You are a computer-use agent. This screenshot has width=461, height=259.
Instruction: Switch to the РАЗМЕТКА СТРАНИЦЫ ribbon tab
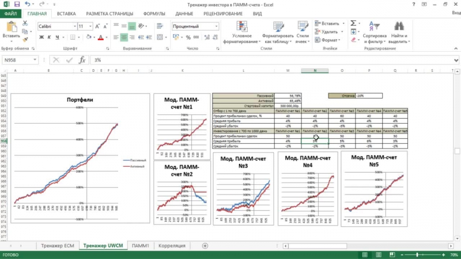109,13
